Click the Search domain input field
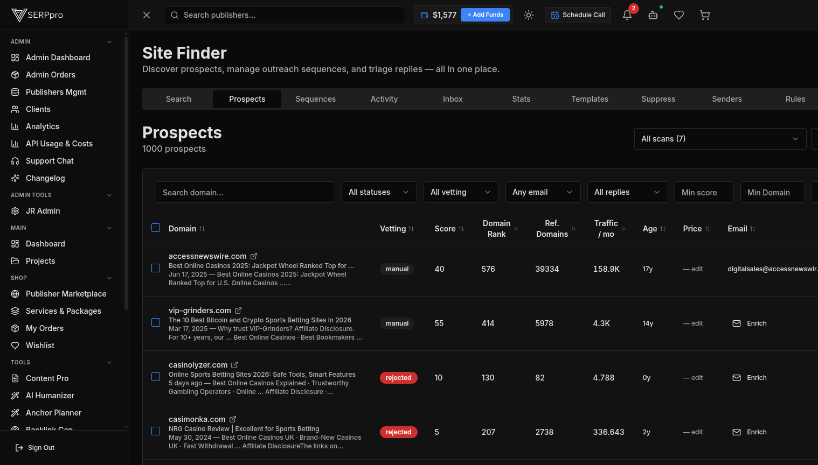This screenshot has width=818, height=465. [x=245, y=192]
